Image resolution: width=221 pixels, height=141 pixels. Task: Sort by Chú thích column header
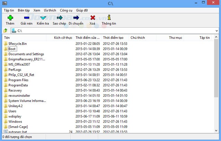[142, 38]
